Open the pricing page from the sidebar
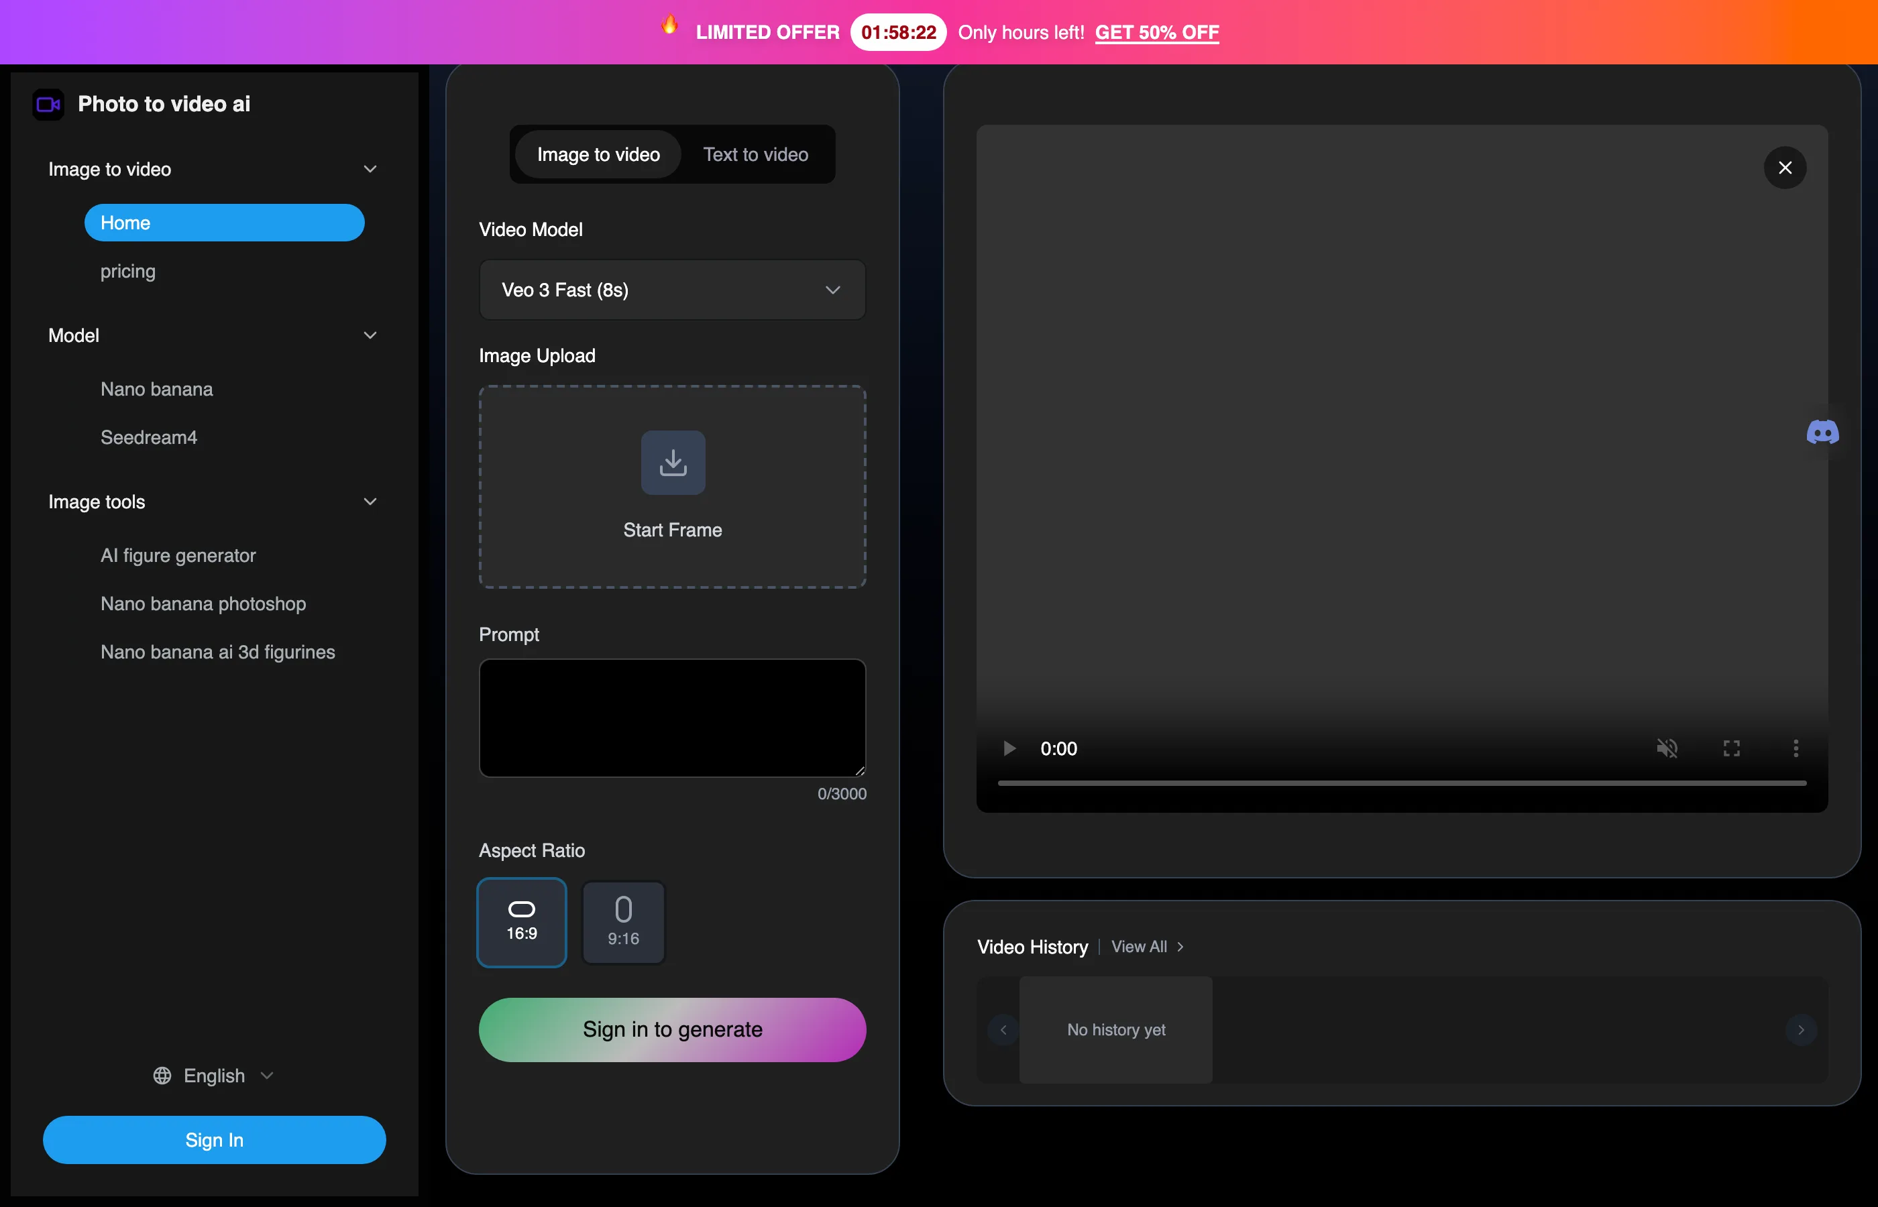The width and height of the screenshot is (1878, 1207). click(127, 271)
